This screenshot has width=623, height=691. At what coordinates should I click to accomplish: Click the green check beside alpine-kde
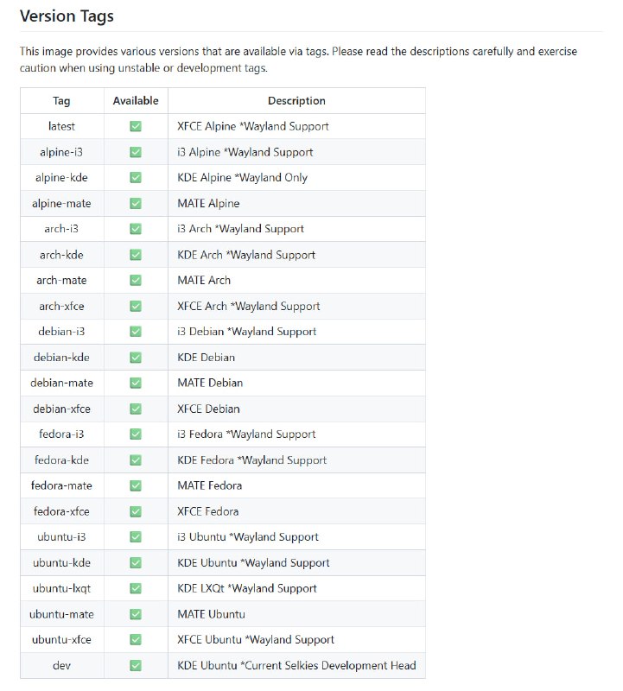[x=136, y=178]
